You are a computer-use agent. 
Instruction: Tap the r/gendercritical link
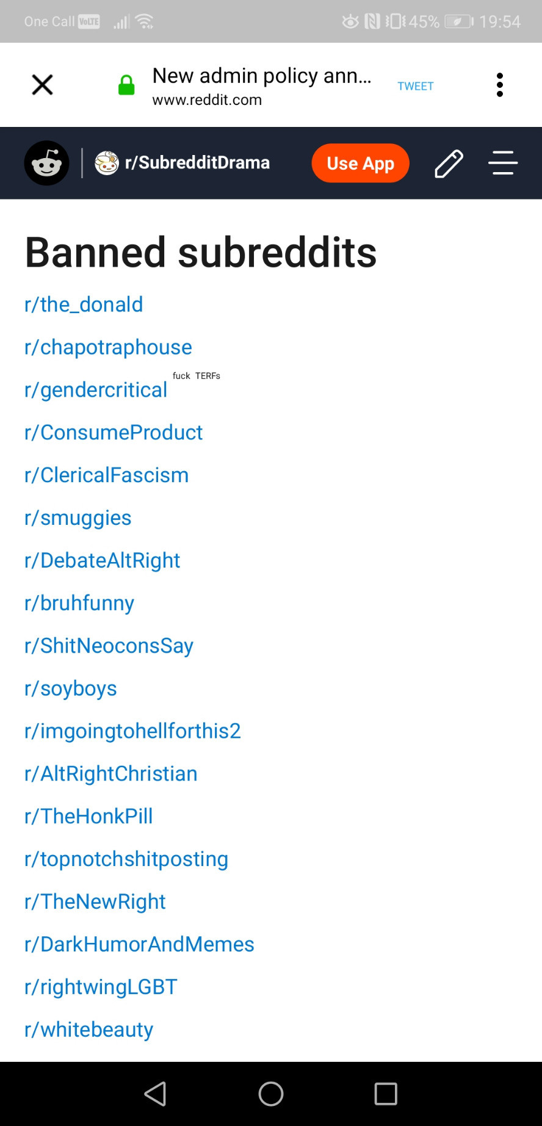(x=96, y=389)
